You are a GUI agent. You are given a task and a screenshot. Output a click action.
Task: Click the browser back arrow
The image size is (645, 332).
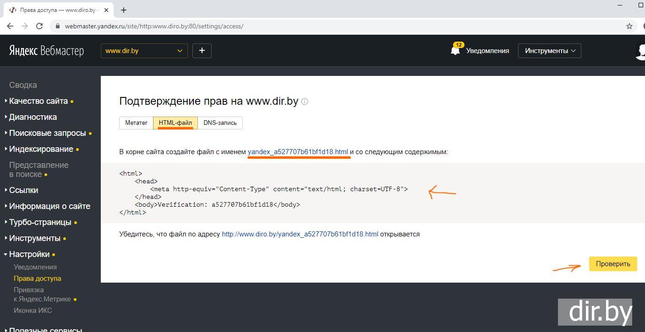[x=10, y=26]
